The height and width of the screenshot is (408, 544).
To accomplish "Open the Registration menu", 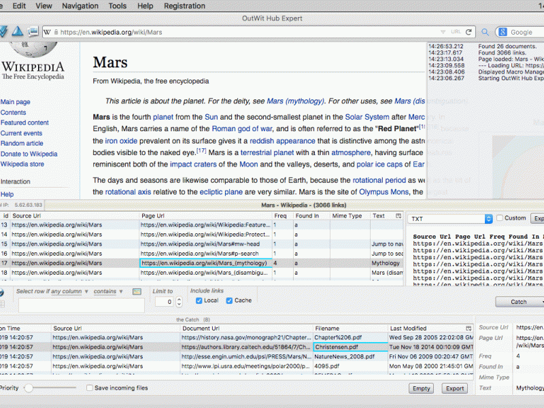I will [x=184, y=6].
